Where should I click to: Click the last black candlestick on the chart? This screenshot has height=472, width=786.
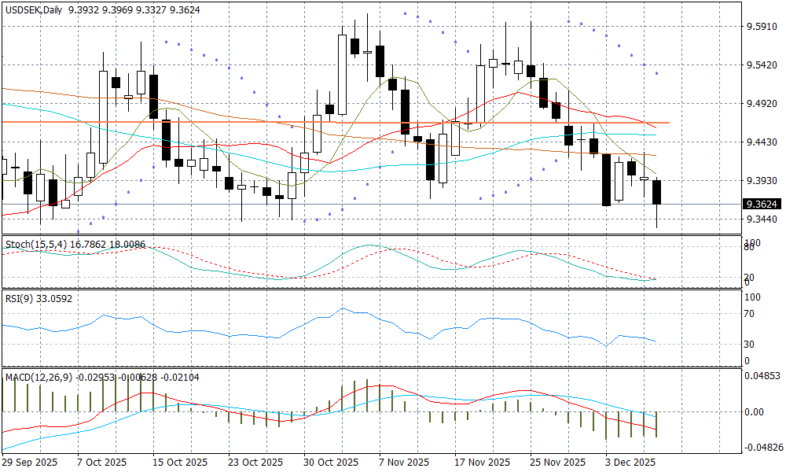(x=657, y=192)
